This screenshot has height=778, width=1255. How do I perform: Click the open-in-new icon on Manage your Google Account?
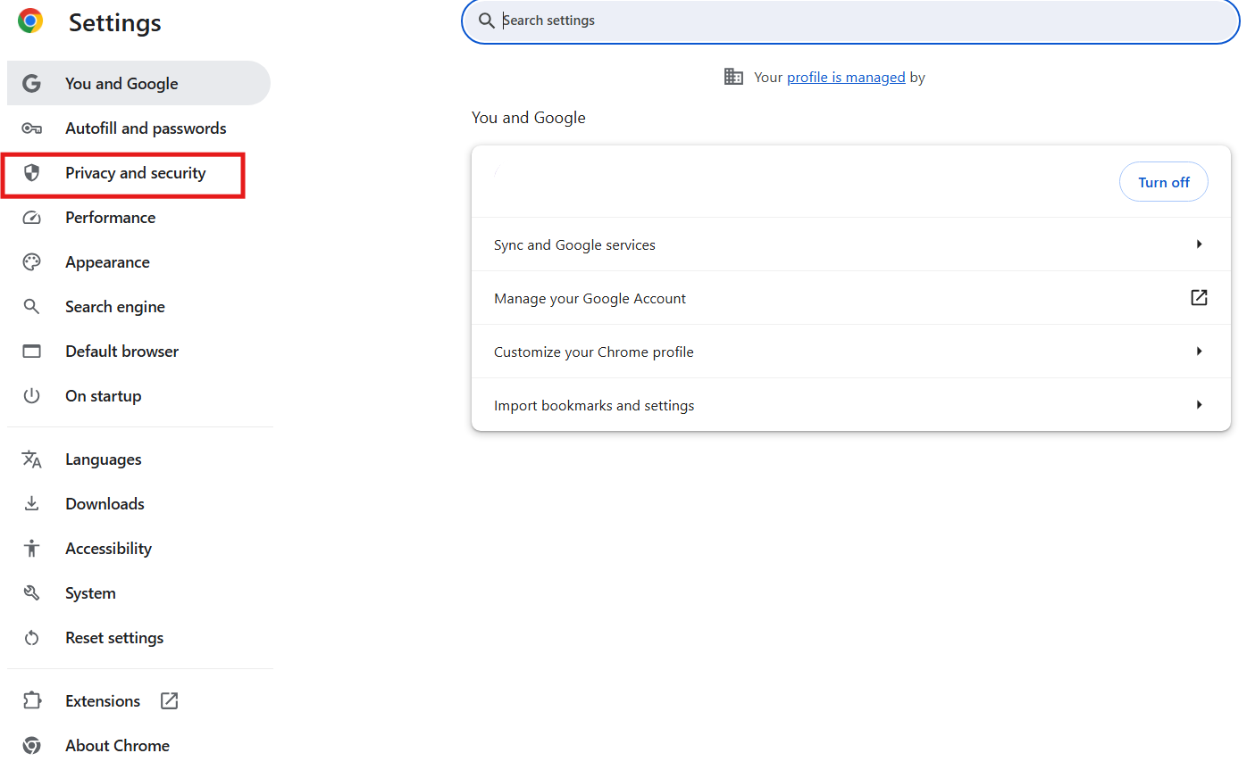click(x=1199, y=298)
